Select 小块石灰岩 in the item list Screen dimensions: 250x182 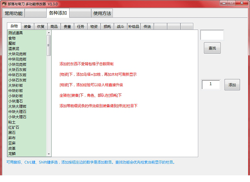pyautogui.click(x=27, y=80)
